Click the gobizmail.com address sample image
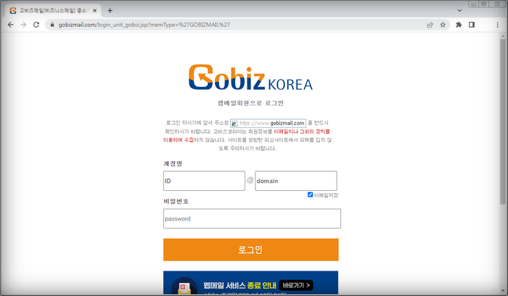This screenshot has height=296, width=508. click(x=268, y=123)
